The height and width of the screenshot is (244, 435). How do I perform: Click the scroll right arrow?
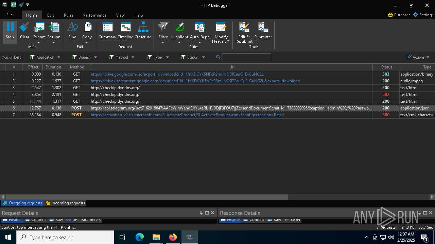[432, 197]
